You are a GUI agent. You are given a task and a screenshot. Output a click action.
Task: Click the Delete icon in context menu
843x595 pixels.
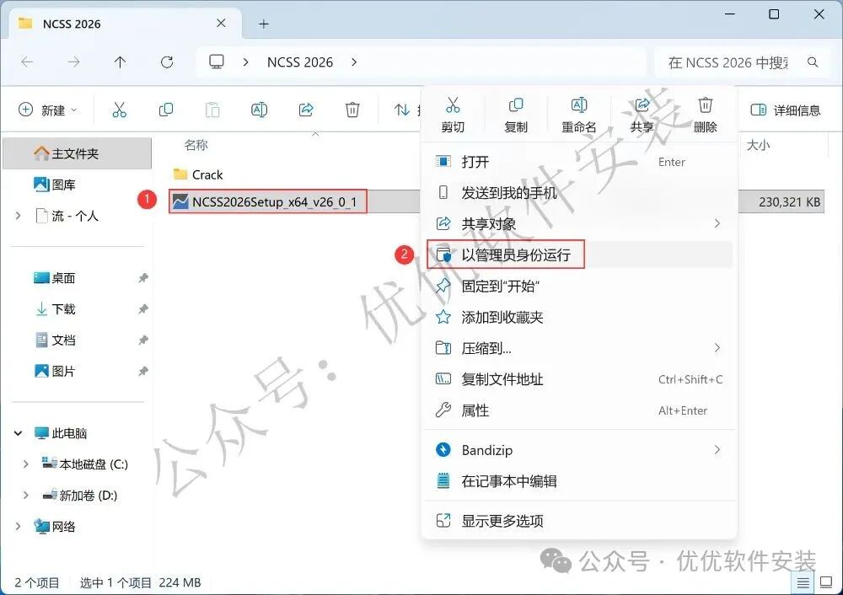click(x=706, y=105)
